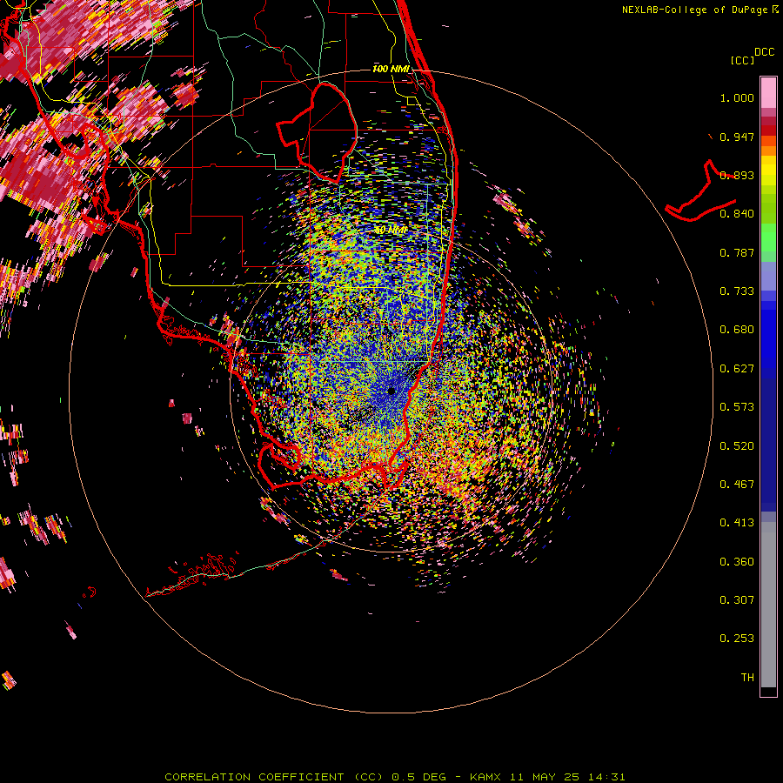Select the 0.573 legend value
783x783 pixels.
(737, 407)
